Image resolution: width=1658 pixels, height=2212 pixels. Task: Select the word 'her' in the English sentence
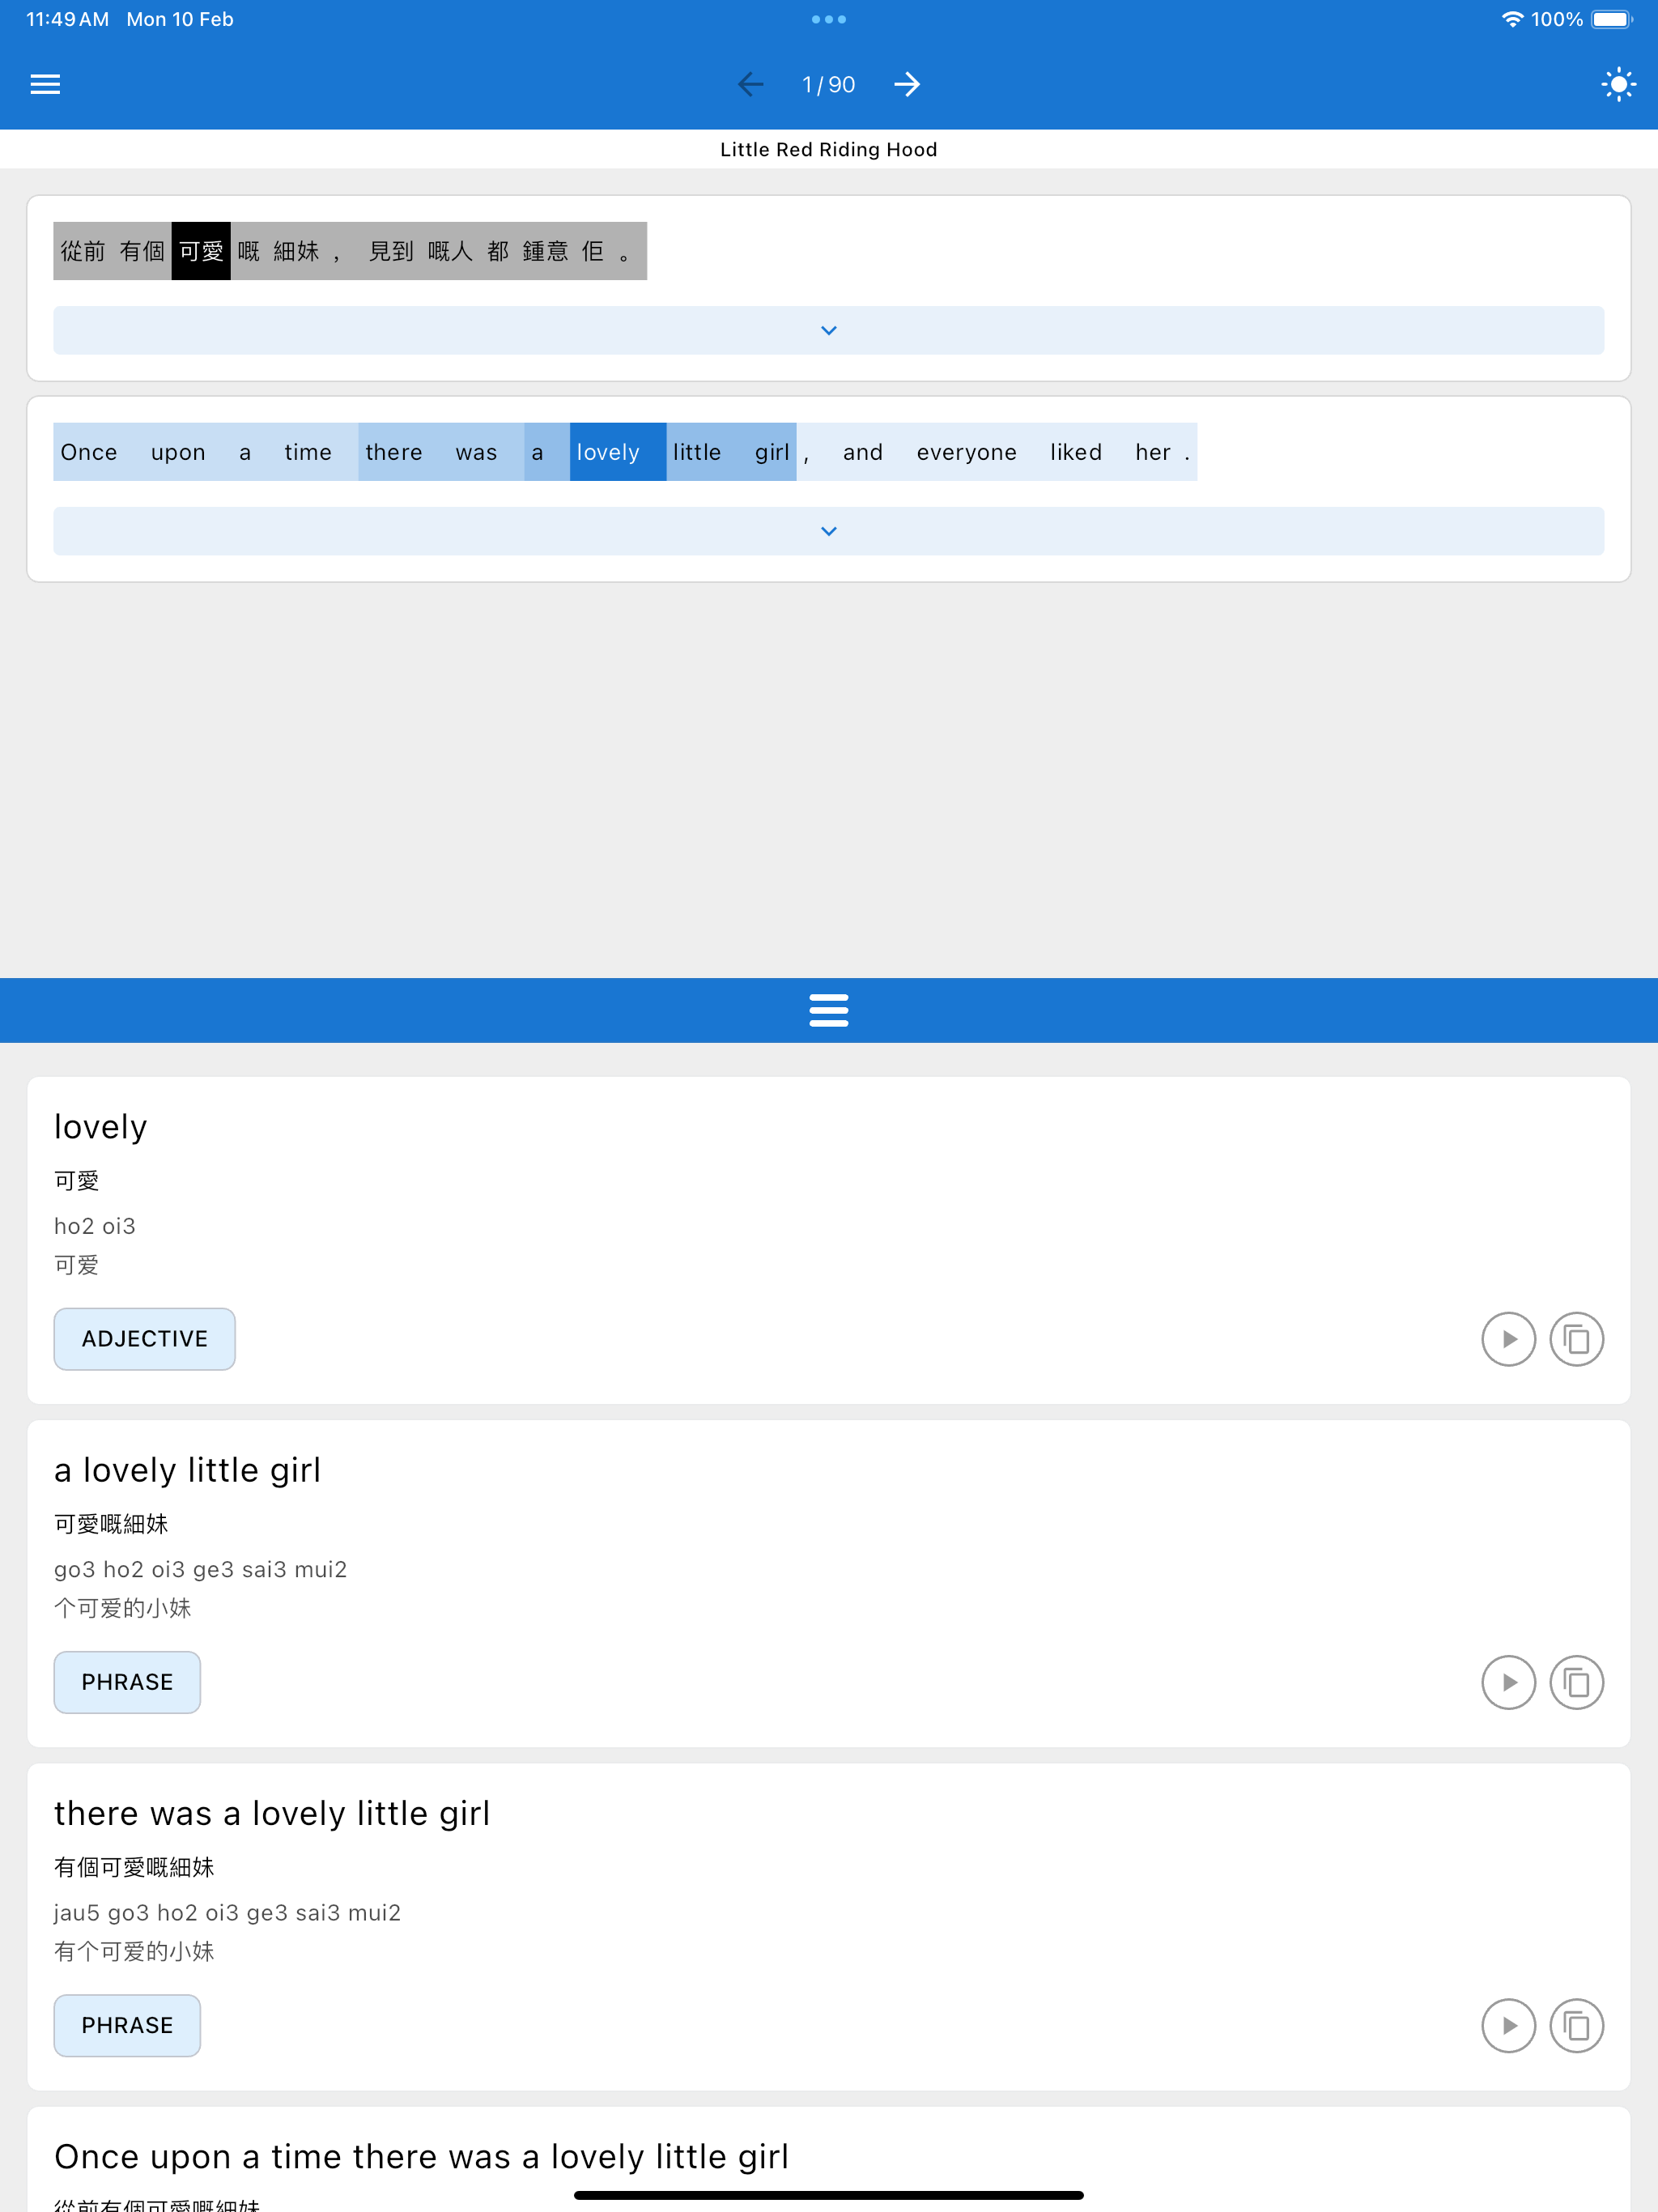[1153, 452]
